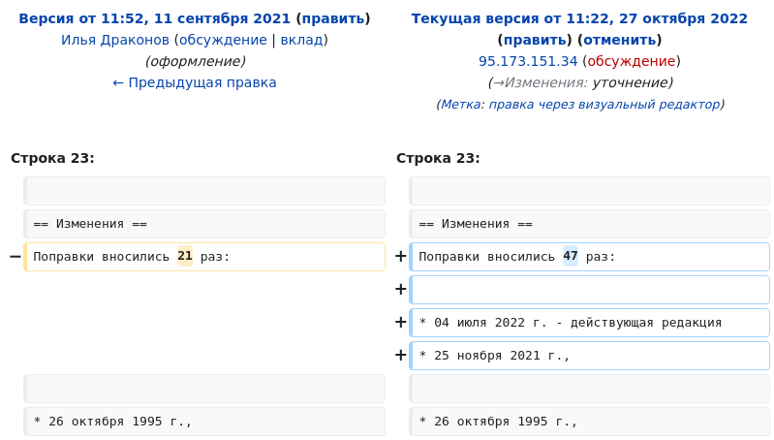Click the «уточнение» edit summary text
Image resolution: width=774 pixels, height=440 pixels.
tap(630, 82)
